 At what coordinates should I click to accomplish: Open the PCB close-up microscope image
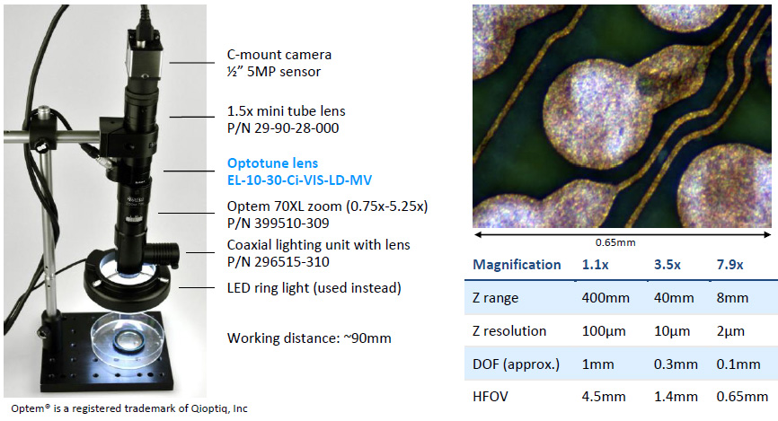(623, 115)
